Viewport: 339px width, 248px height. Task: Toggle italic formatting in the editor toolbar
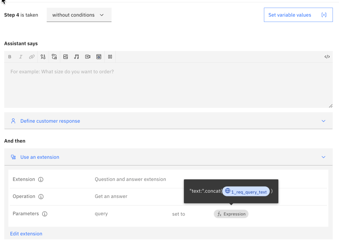[21, 57]
